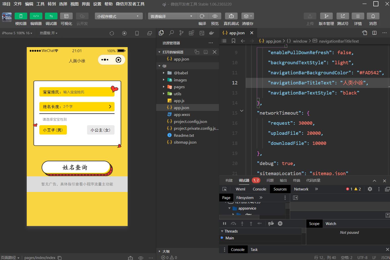This screenshot has width=390, height=260.
Task: Pause script execution in debugger
Action: (x=225, y=223)
